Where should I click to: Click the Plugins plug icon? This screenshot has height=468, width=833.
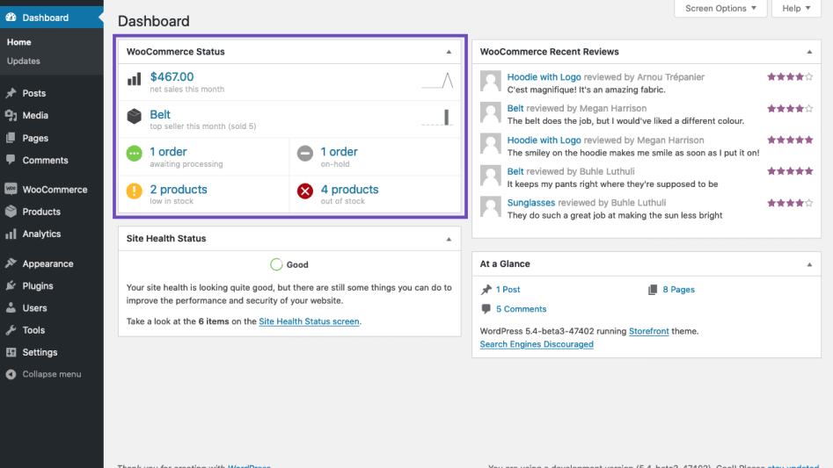(x=11, y=285)
